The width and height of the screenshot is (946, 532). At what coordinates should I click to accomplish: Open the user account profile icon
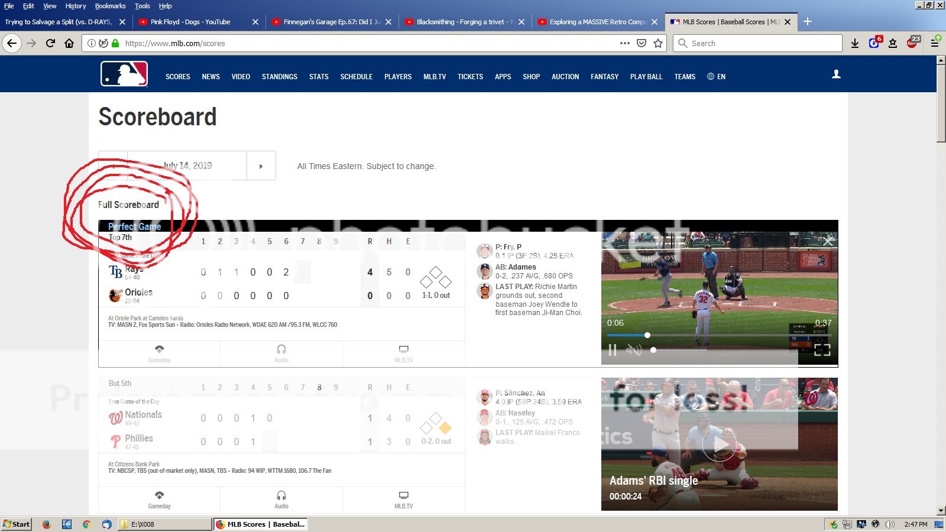[836, 74]
